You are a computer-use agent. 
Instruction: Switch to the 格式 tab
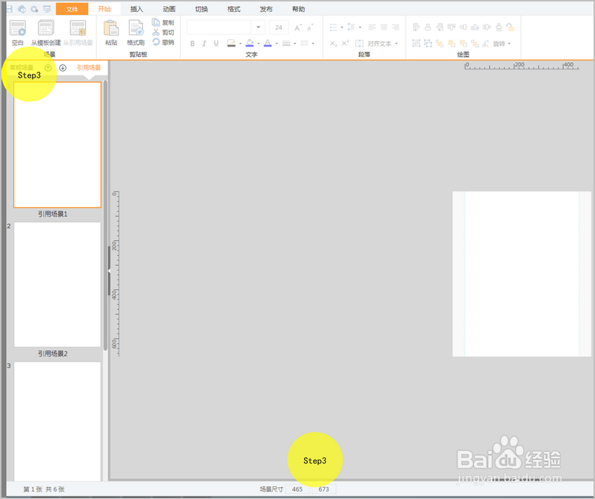(234, 9)
